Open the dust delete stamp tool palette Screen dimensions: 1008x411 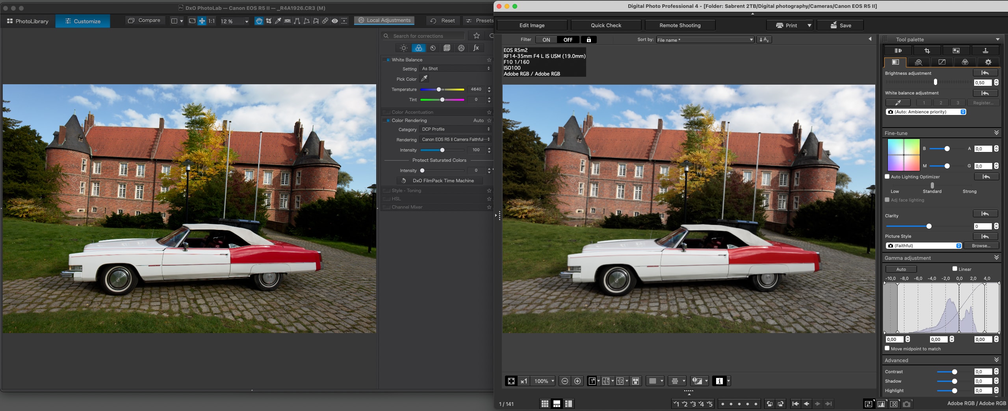pyautogui.click(x=985, y=51)
